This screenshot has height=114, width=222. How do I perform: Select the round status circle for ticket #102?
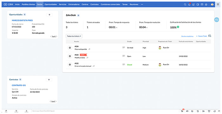point(70,65)
